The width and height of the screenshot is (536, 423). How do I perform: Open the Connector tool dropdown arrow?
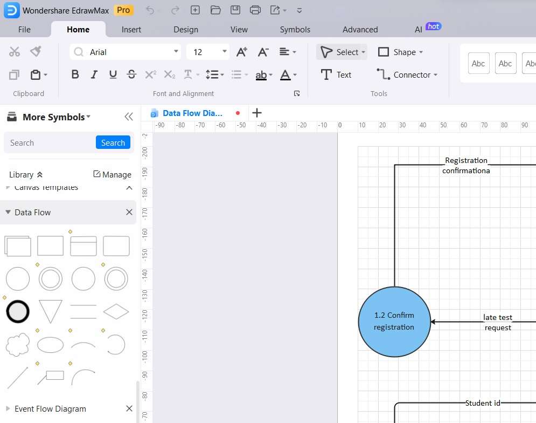coord(435,74)
